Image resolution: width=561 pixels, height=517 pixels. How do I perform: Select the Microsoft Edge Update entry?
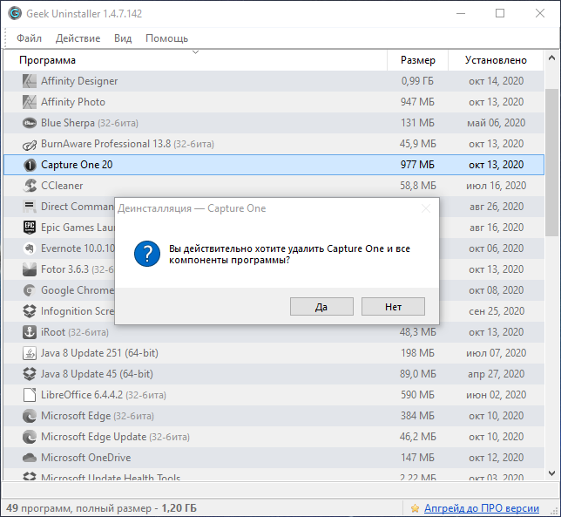point(115,437)
